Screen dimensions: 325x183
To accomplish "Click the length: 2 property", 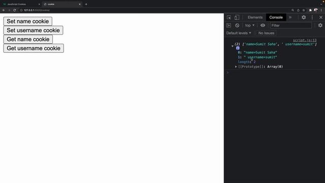I will pos(247,62).
